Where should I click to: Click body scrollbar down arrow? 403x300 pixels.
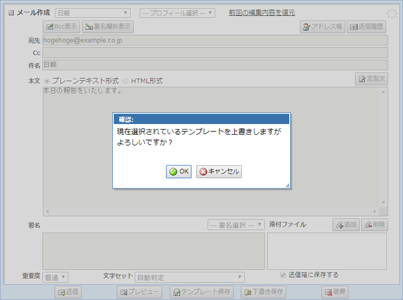(383, 203)
